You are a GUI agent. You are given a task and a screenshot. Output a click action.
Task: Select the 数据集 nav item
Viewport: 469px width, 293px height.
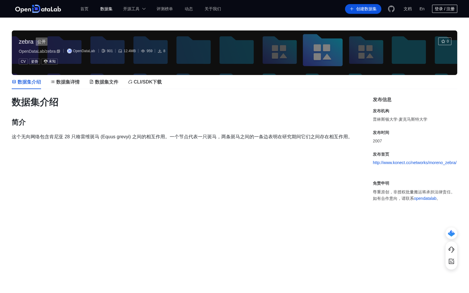pos(106,9)
